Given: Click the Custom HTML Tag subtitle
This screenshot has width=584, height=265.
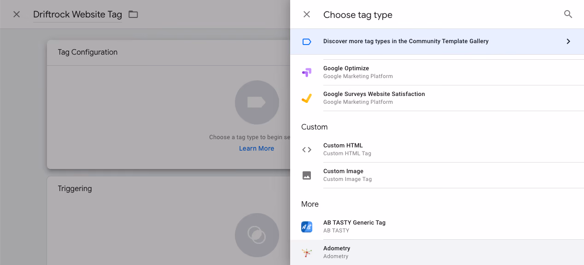Looking at the screenshot, I should click(347, 153).
